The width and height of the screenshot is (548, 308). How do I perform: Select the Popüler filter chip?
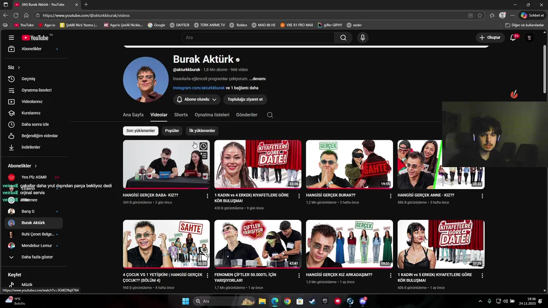(x=172, y=130)
